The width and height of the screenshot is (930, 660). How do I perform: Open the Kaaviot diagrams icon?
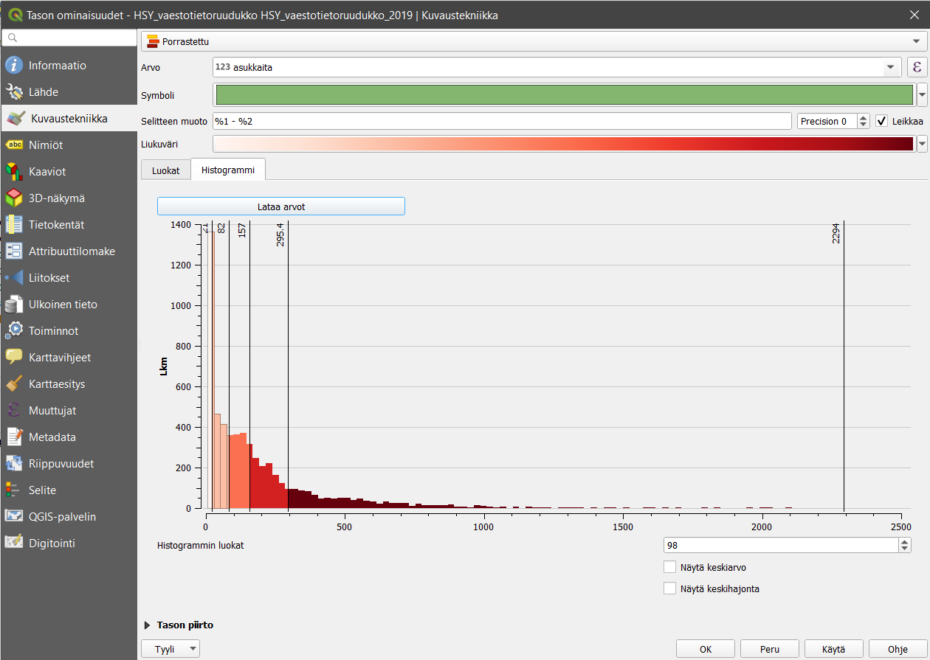click(x=14, y=172)
